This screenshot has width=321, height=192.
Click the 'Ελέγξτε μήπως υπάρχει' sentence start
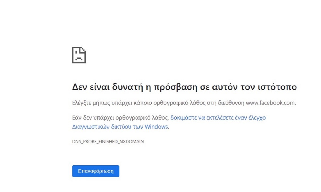pos(96,103)
